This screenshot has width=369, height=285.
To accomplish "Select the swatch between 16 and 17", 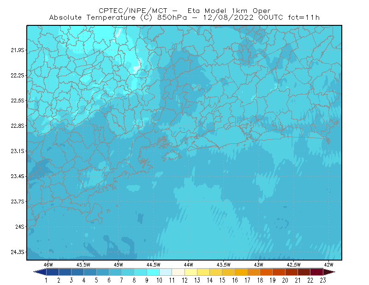I will [241, 272].
